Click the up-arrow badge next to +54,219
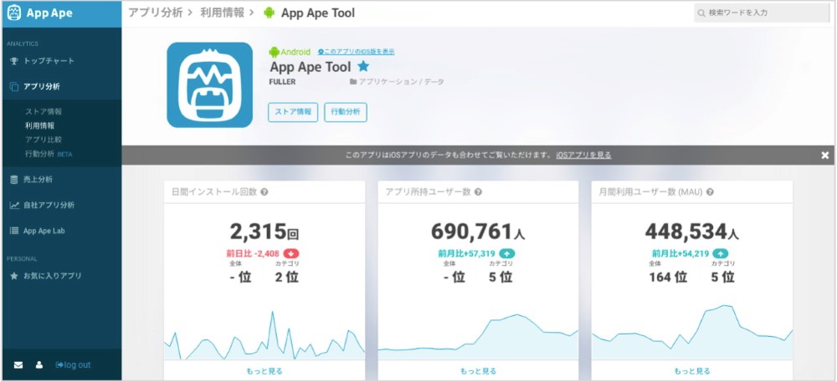The image size is (837, 382). click(x=721, y=253)
